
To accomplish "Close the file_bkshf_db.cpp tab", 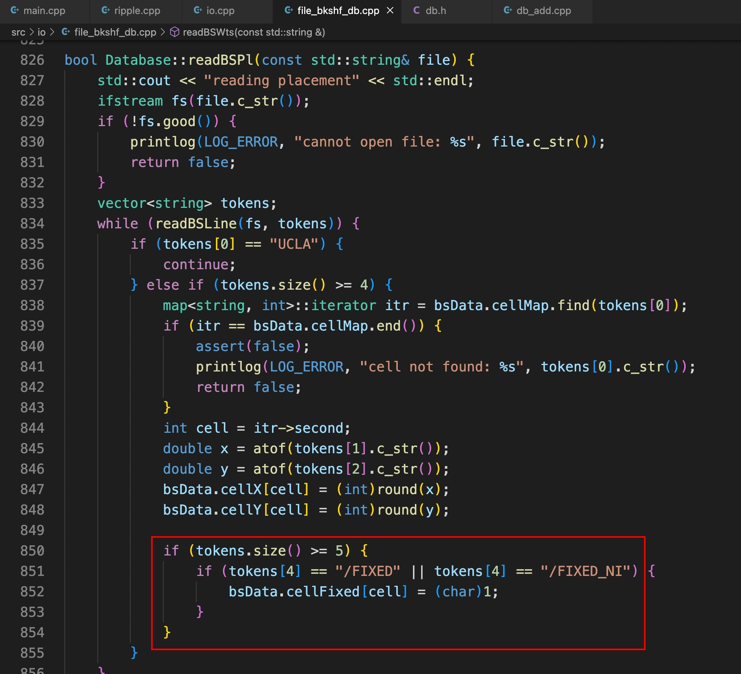I will [390, 11].
